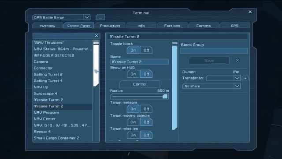Select Gatling Turret 2
282x159 pixels.
[63, 75]
